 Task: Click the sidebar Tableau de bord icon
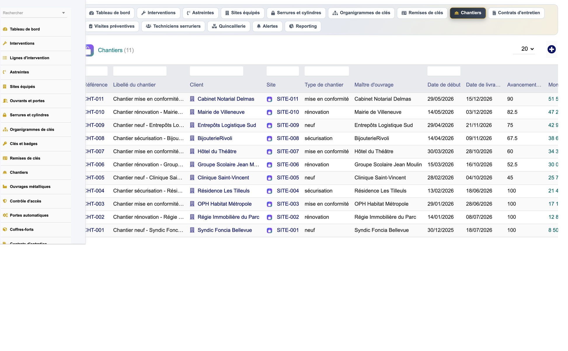click(5, 29)
